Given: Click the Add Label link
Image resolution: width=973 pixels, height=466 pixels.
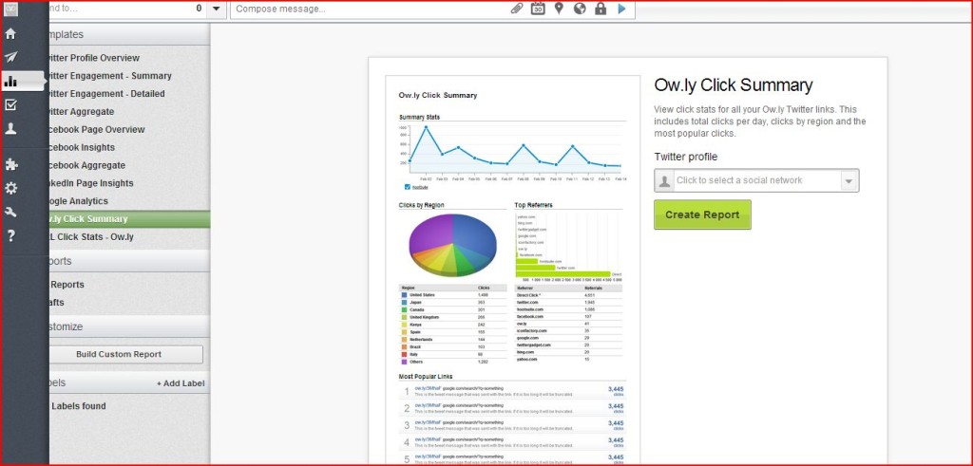Looking at the screenshot, I should pyautogui.click(x=181, y=383).
